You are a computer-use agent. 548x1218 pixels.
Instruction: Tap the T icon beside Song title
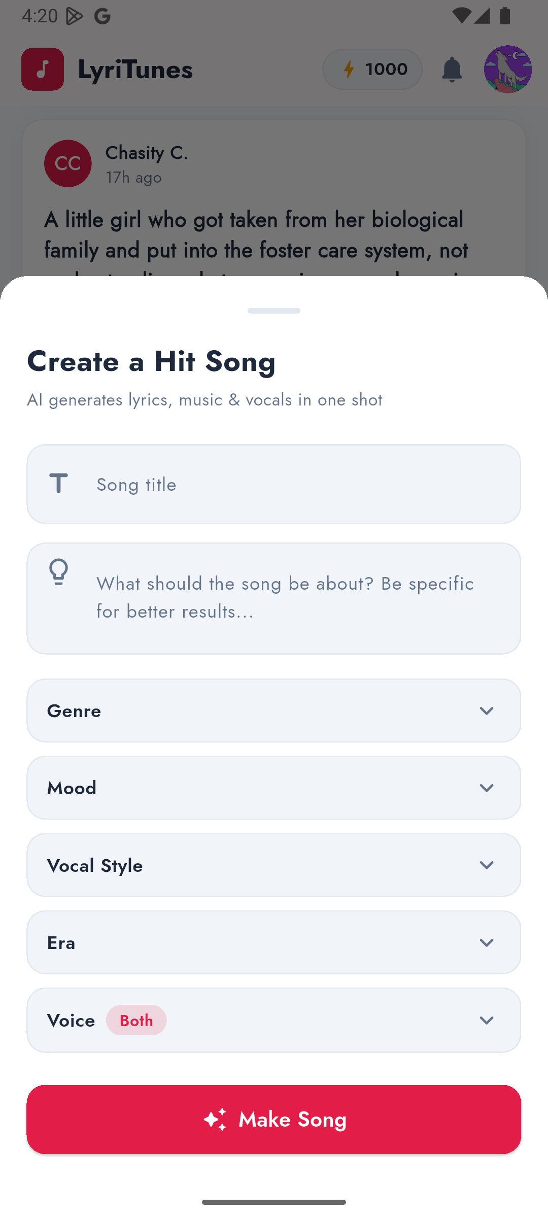point(59,484)
